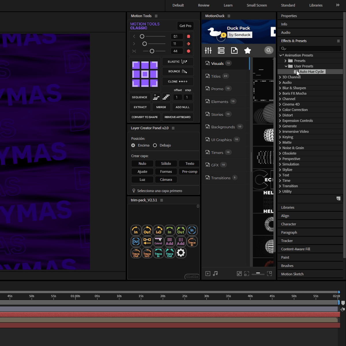
Task: Click the Get Pro button
Action: tap(185, 26)
